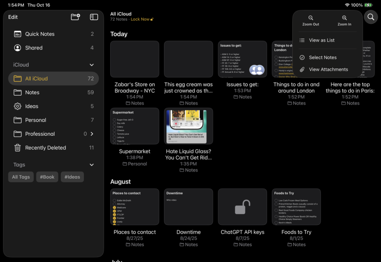Choose Select Notes from the menu
The image size is (381, 262).
pos(322,57)
